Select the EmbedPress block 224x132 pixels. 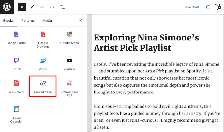pos(43,86)
